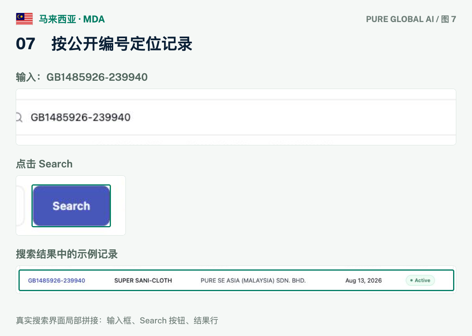Select the SUPER SANI-CLOTH product name

pos(143,280)
